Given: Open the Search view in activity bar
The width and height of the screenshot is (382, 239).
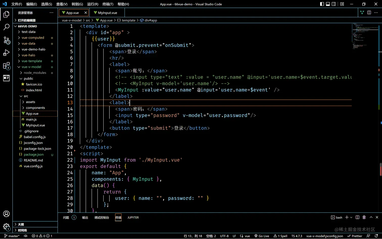Looking at the screenshot, I should (6, 27).
